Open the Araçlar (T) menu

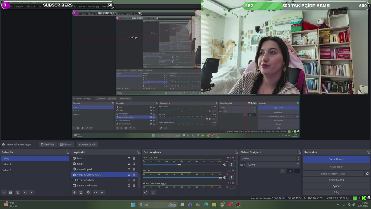(93, 6)
